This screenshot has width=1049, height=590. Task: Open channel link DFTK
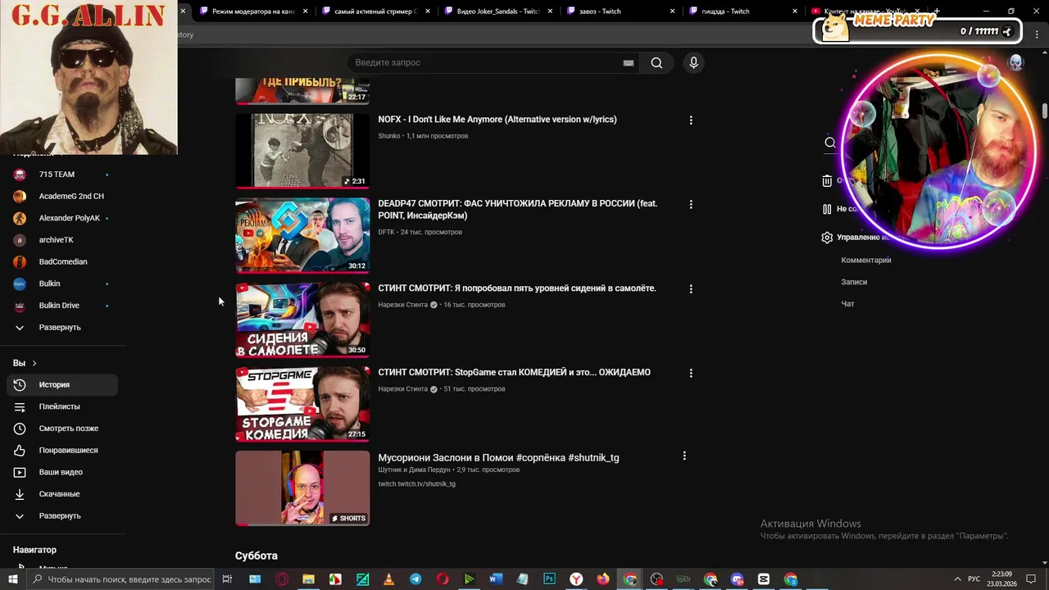(x=386, y=232)
